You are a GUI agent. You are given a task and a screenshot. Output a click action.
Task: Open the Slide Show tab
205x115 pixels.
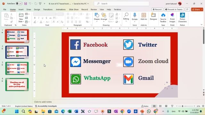(74, 9)
